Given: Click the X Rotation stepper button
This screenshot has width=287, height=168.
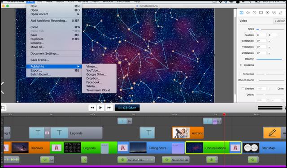Looking at the screenshot, I should [269, 41].
